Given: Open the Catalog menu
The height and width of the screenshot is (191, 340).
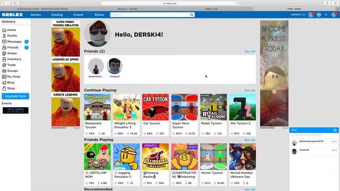Looking at the screenshot, I should 57,15.
